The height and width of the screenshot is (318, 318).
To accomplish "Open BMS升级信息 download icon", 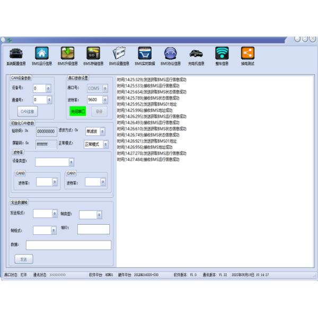I will pos(67,53).
